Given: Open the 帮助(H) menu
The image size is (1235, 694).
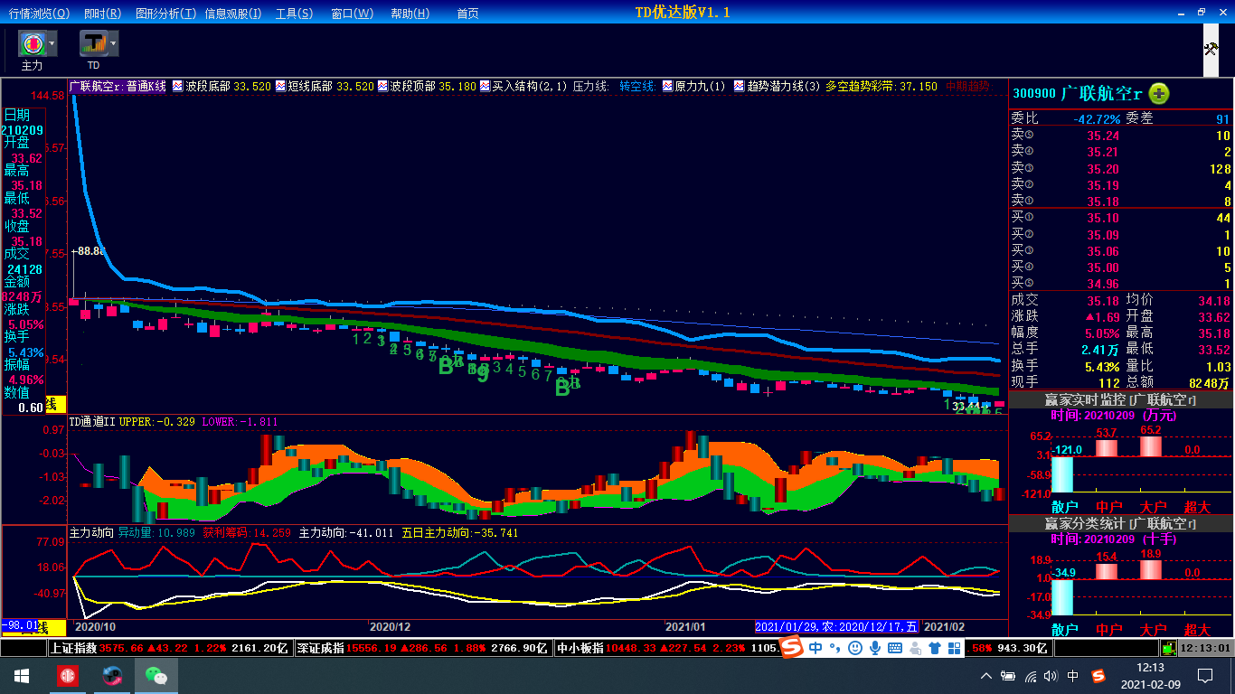Looking at the screenshot, I should [410, 14].
